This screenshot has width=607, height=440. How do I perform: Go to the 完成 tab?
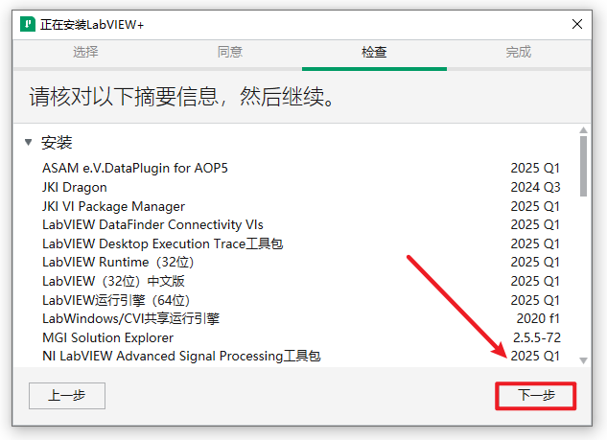coord(519,53)
